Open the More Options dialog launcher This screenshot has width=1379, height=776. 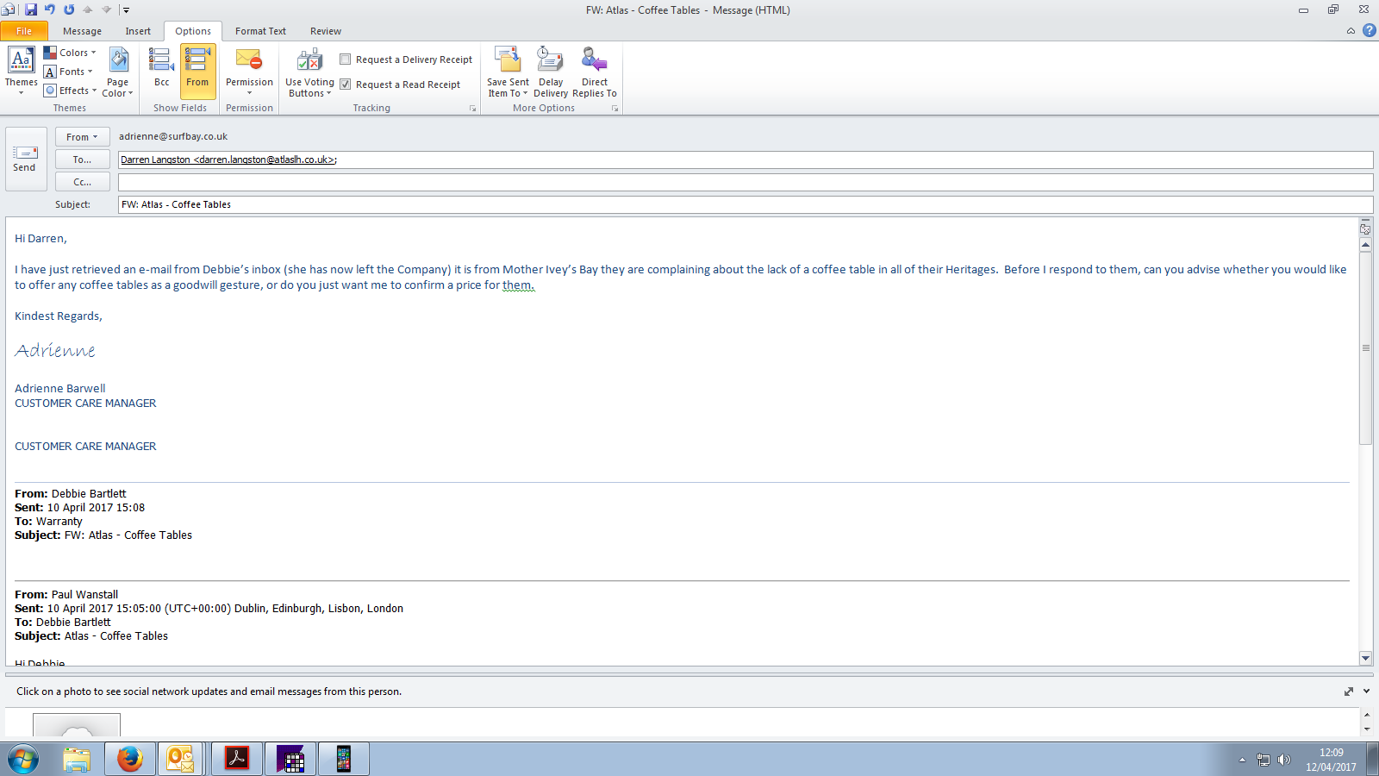pos(615,109)
